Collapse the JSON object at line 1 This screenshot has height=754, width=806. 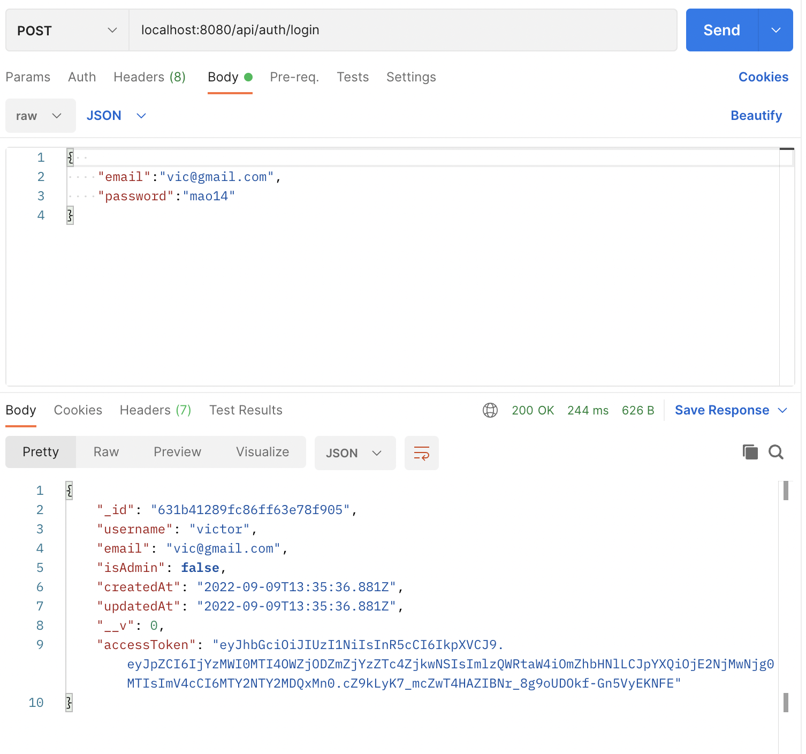click(69, 490)
